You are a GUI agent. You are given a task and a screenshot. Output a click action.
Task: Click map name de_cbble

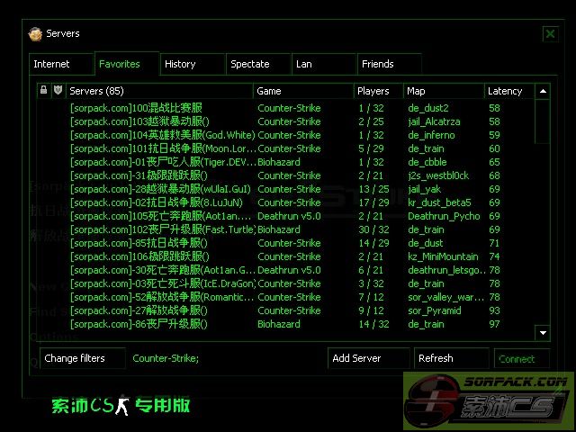coord(427,162)
